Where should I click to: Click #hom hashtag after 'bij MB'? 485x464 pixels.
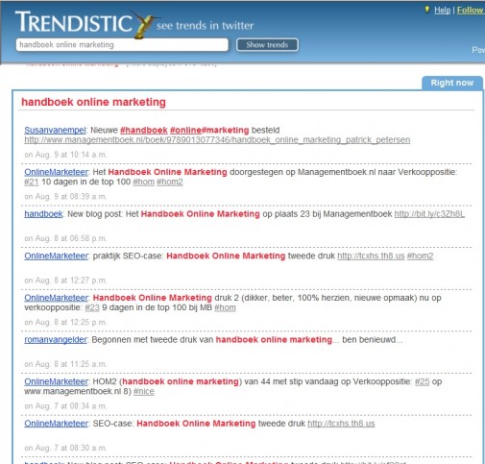[225, 307]
